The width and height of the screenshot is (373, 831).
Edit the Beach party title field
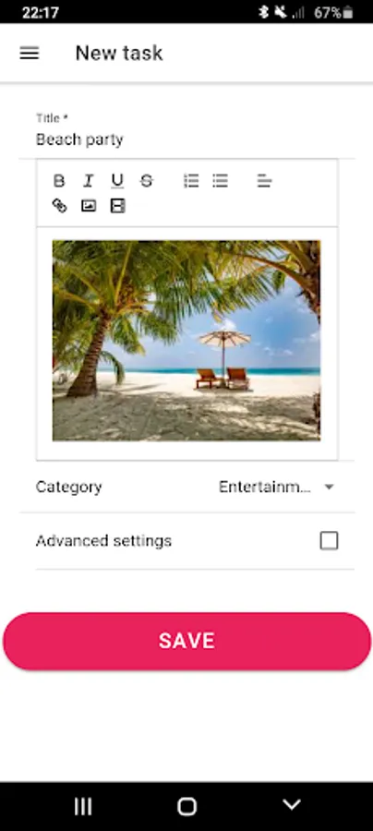[186, 140]
